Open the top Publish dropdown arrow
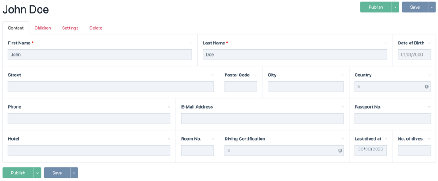Image resolution: width=438 pixels, height=181 pixels. [x=395, y=7]
